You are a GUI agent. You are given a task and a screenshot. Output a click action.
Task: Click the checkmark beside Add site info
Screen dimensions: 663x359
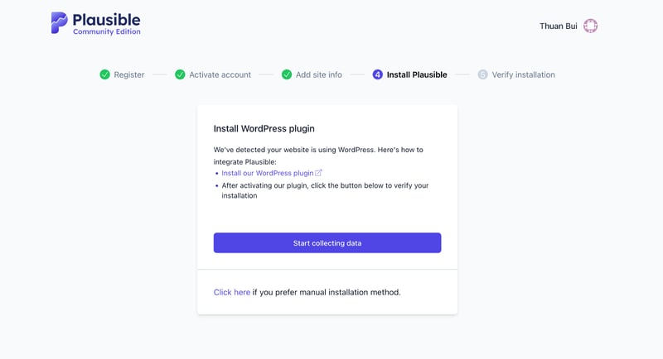287,74
